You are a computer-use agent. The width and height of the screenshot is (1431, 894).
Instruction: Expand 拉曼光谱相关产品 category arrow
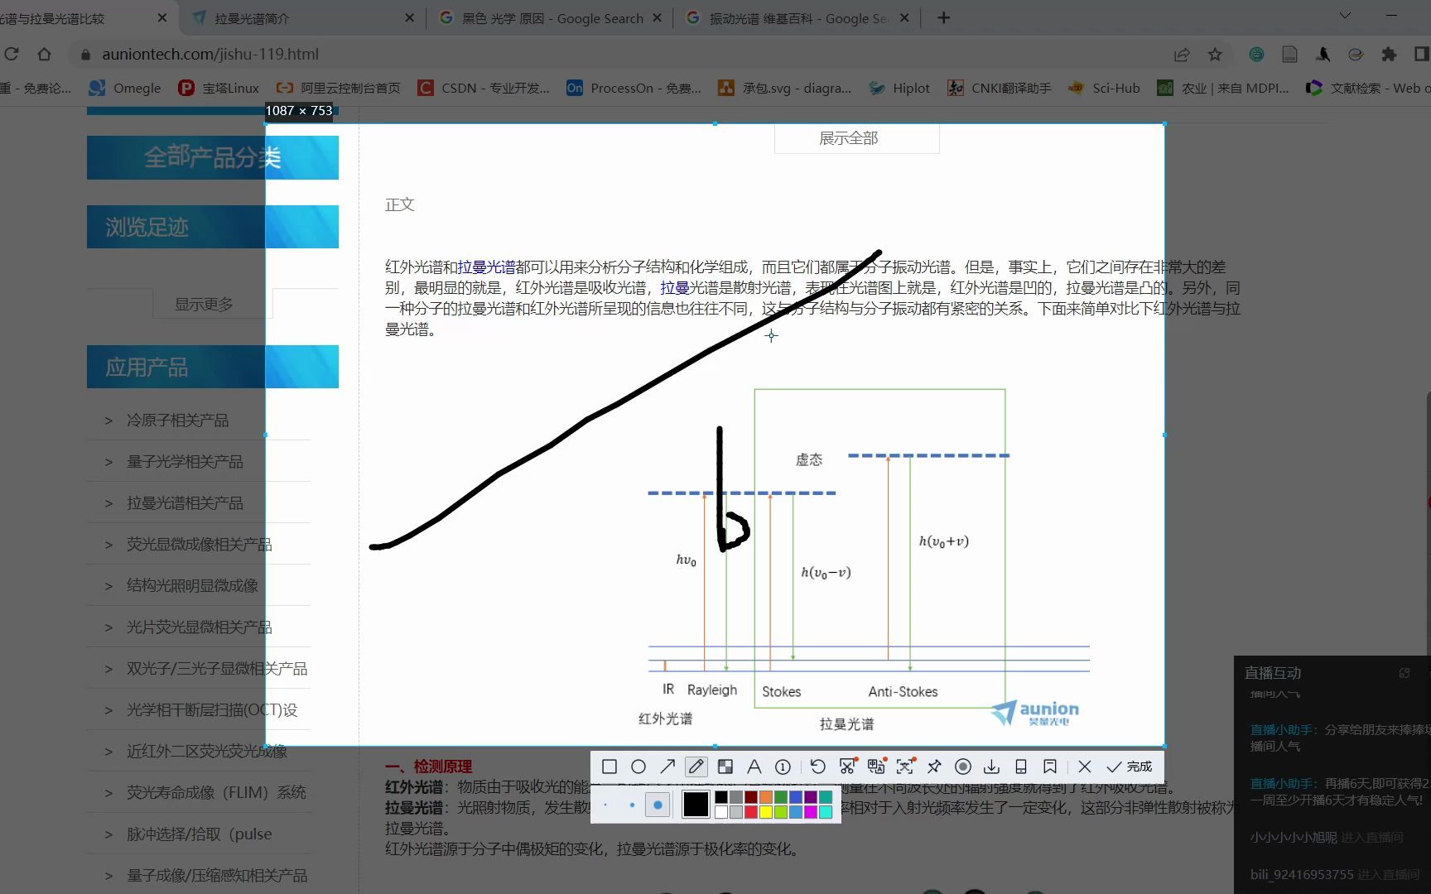tap(108, 503)
